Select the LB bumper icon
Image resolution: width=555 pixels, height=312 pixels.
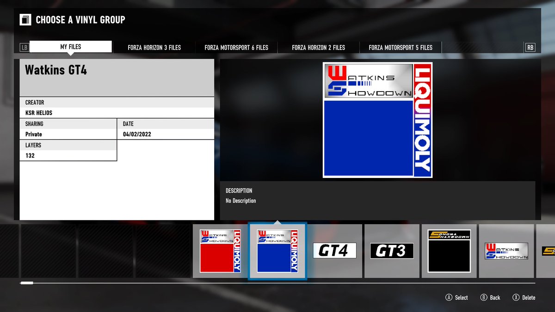pos(24,47)
